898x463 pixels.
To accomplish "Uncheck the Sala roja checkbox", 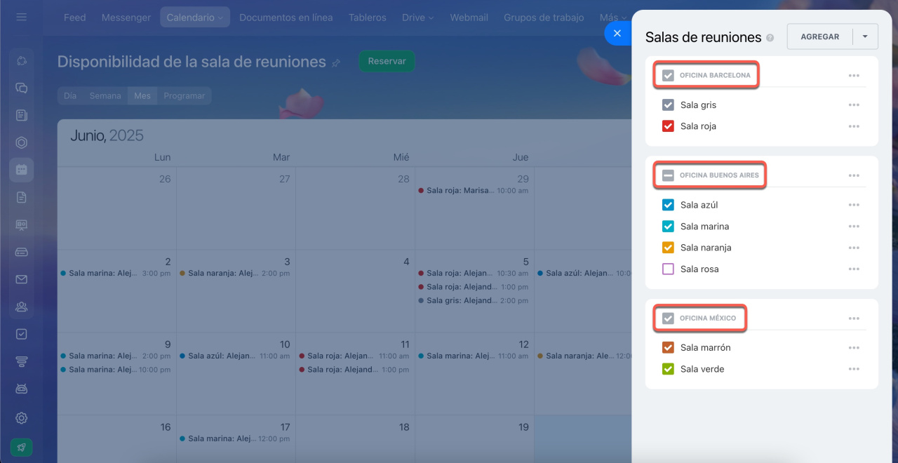I will (668, 126).
